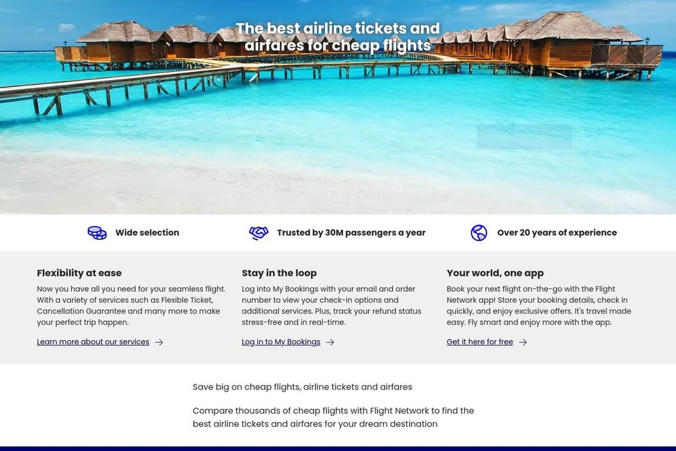
Task: Open the Learn more about our services link
Action: coord(93,342)
